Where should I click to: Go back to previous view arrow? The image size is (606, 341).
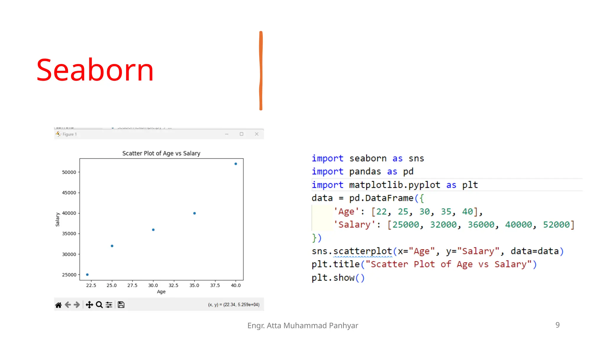[x=68, y=305]
